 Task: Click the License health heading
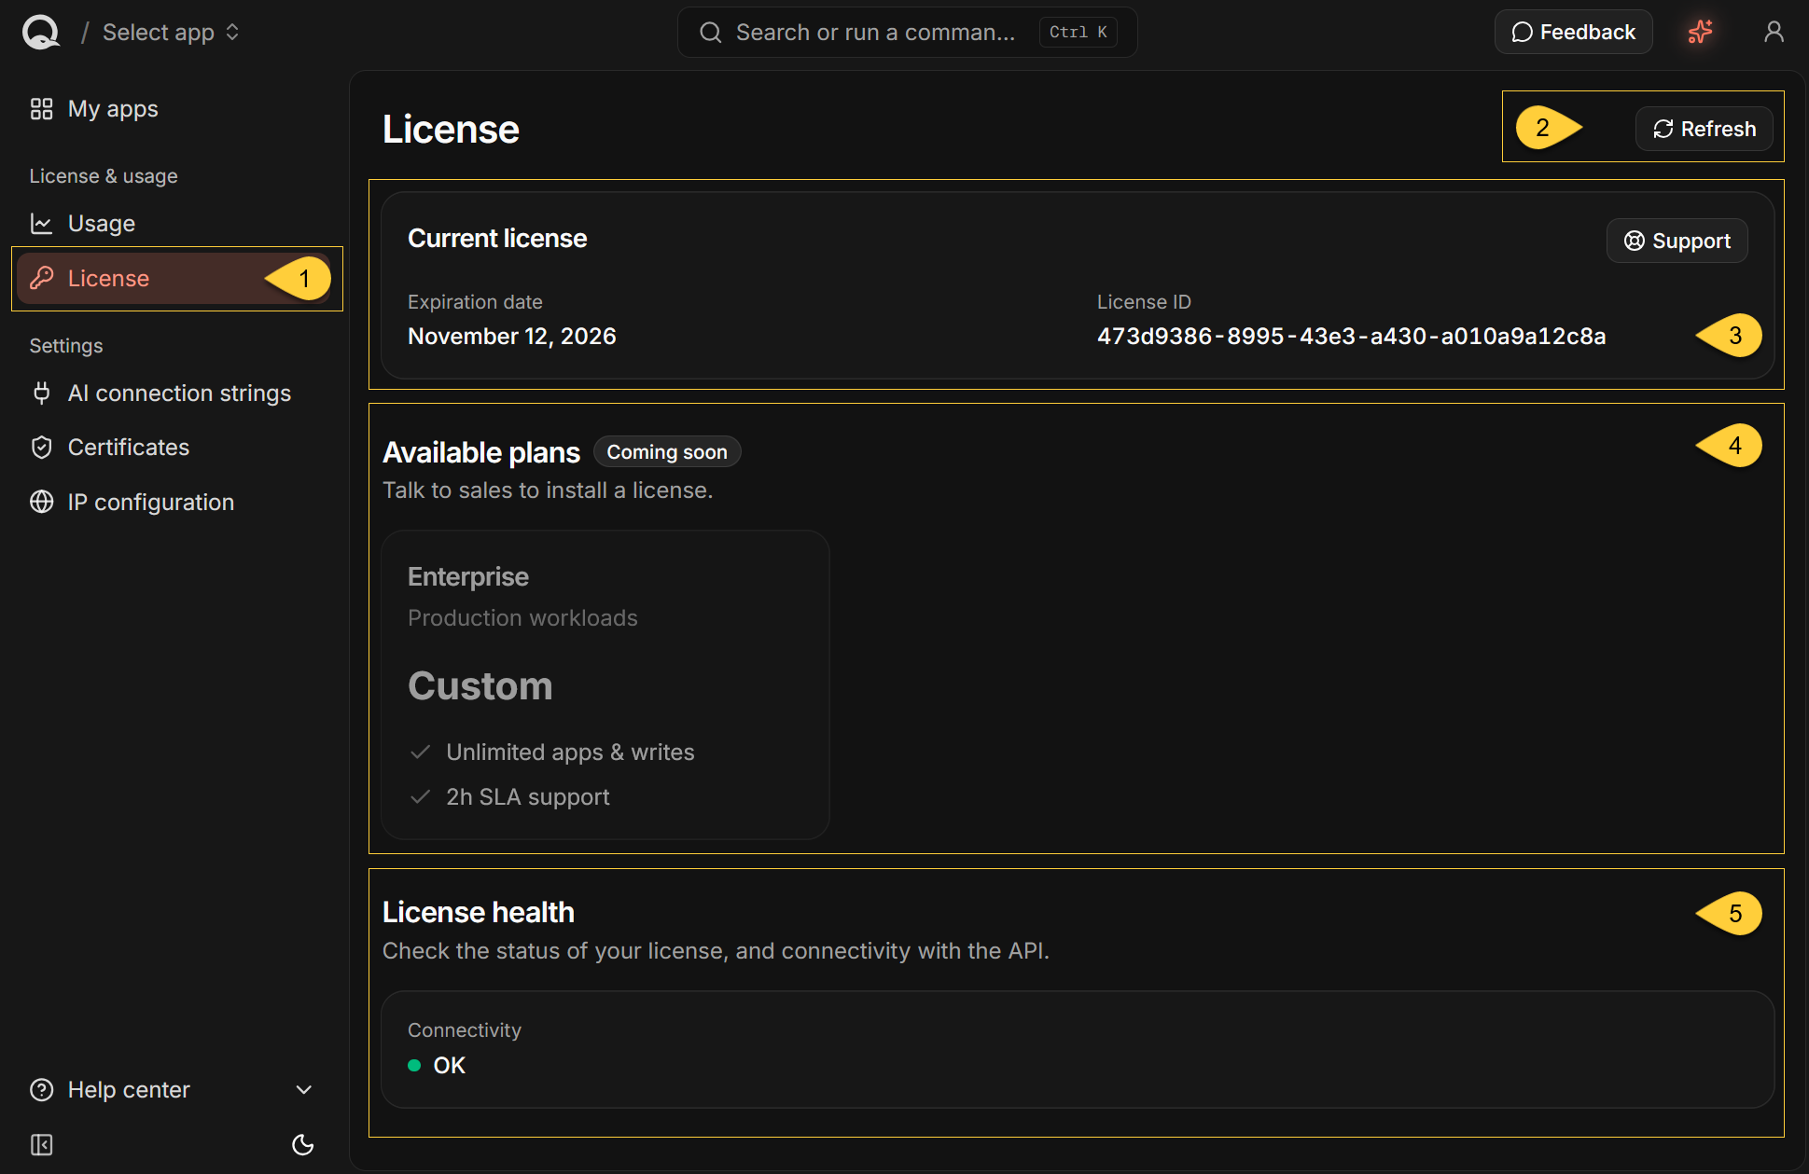[479, 912]
